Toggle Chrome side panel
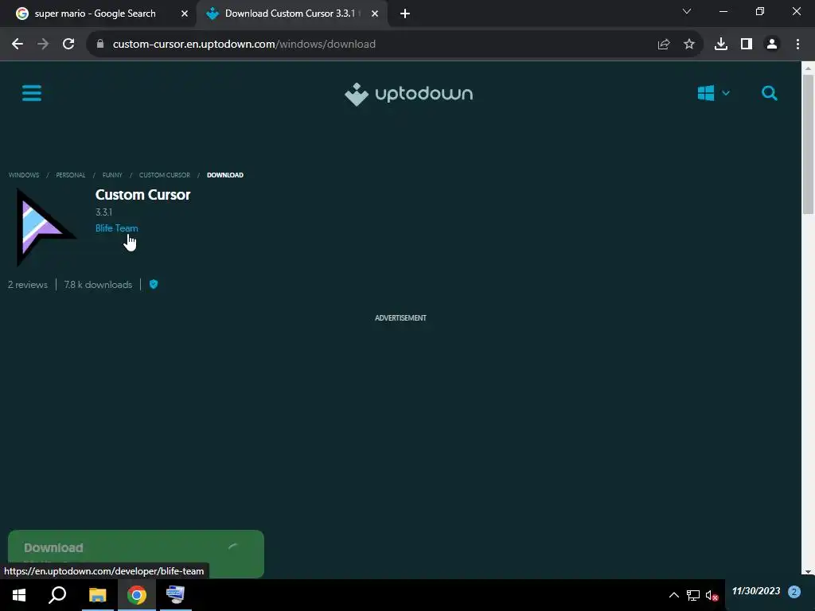The height and width of the screenshot is (611, 815). pyautogui.click(x=747, y=45)
